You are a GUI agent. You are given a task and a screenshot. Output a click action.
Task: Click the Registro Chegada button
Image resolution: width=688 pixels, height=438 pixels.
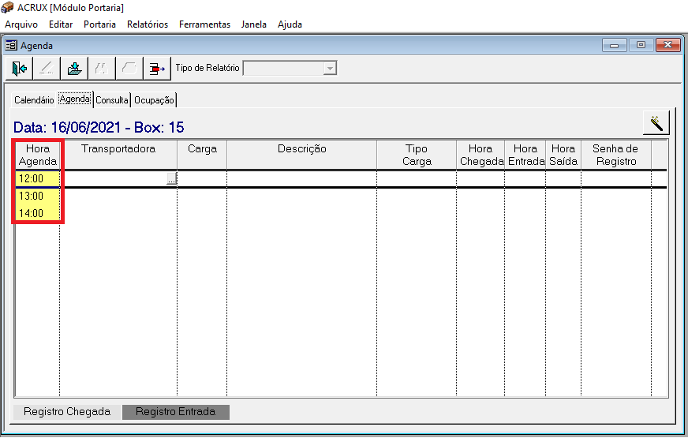point(67,412)
